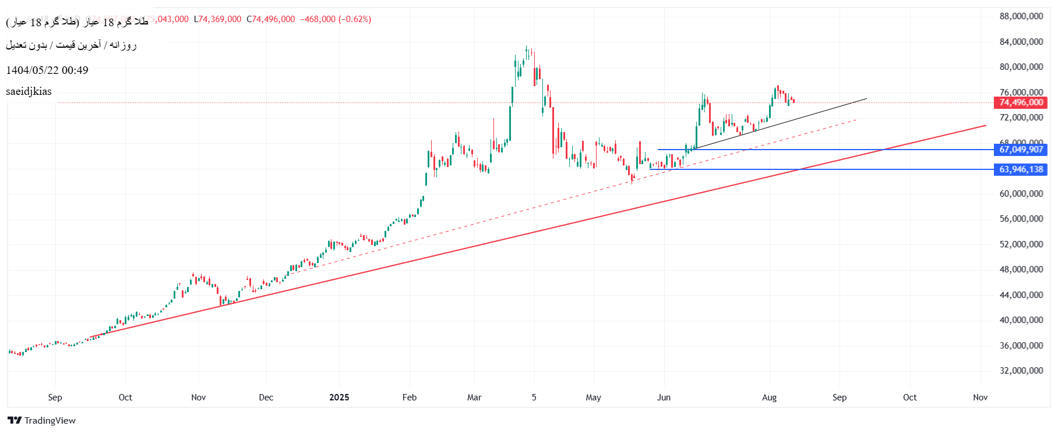
Task: Click the Aug label on time axis
Action: point(769,397)
